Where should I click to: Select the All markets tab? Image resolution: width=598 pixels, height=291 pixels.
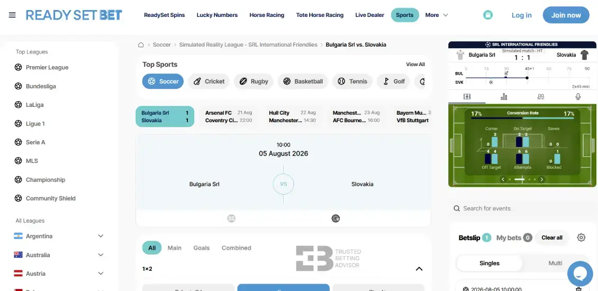tap(152, 248)
